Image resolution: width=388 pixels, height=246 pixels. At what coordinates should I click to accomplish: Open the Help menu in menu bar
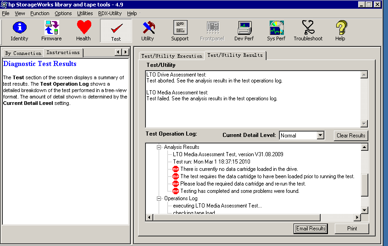[132, 13]
